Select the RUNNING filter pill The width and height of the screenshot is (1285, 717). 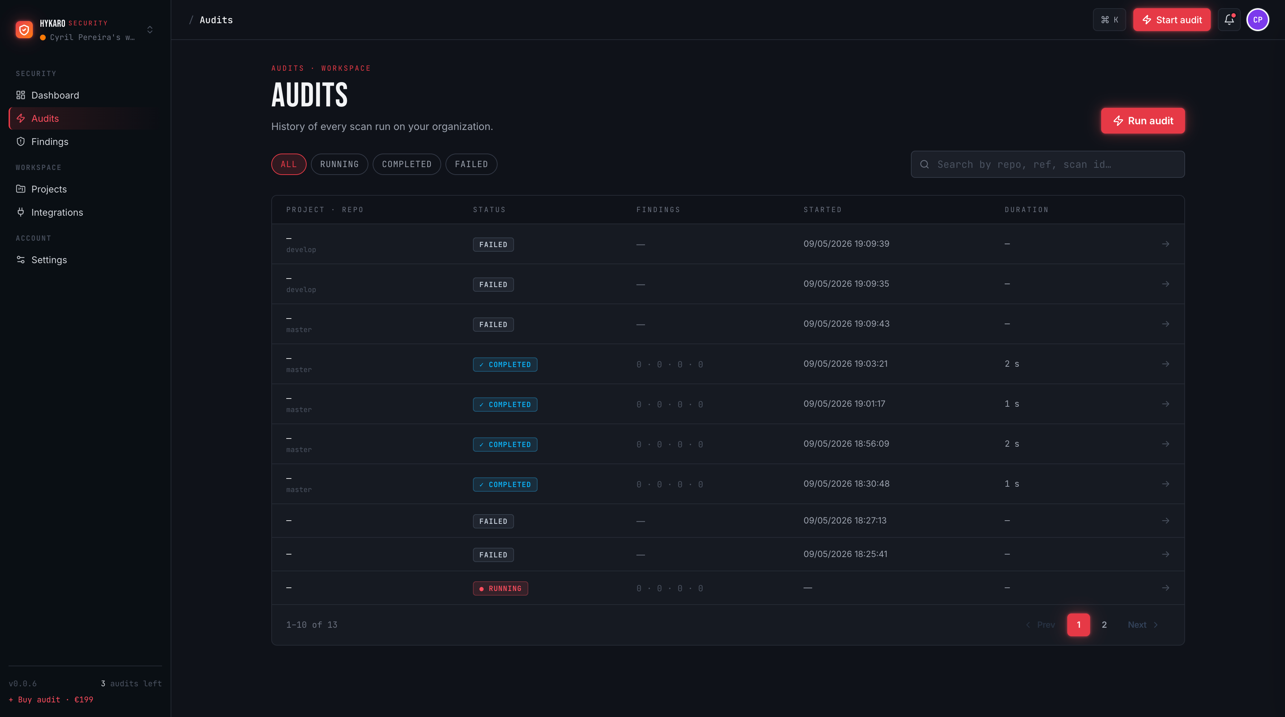click(339, 164)
